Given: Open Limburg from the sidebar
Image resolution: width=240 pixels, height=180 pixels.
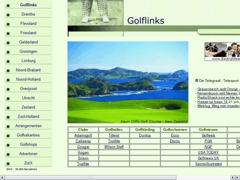Looking at the screenshot, I should click(28, 61).
